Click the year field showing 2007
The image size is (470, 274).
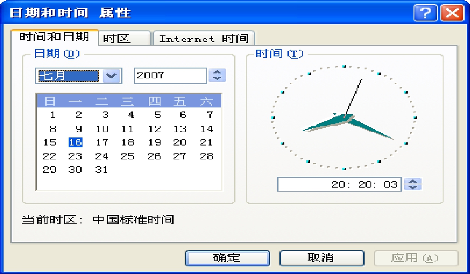pos(170,75)
